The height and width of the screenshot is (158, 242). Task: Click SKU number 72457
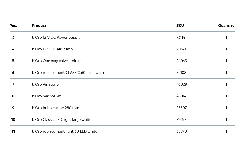(x=181, y=120)
